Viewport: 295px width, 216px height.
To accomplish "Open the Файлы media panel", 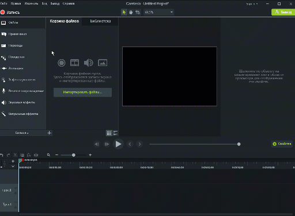I will pyautogui.click(x=23, y=22).
